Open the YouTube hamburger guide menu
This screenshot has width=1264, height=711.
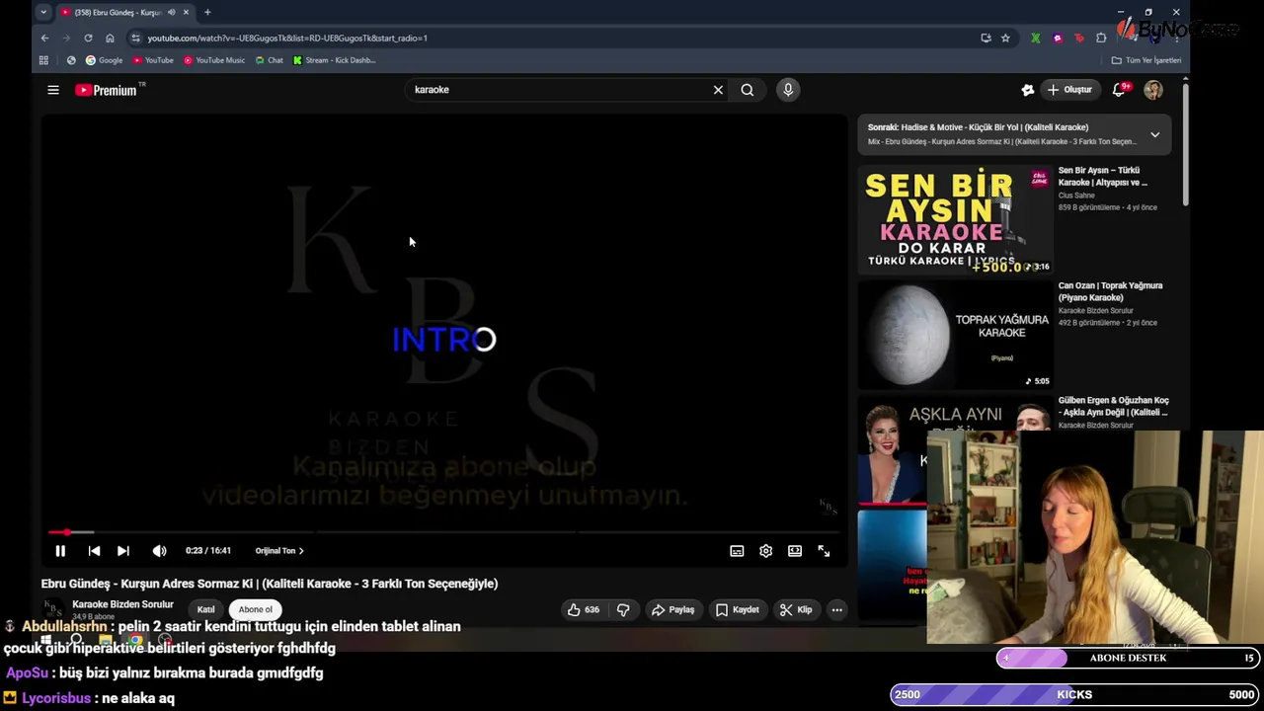pos(53,90)
